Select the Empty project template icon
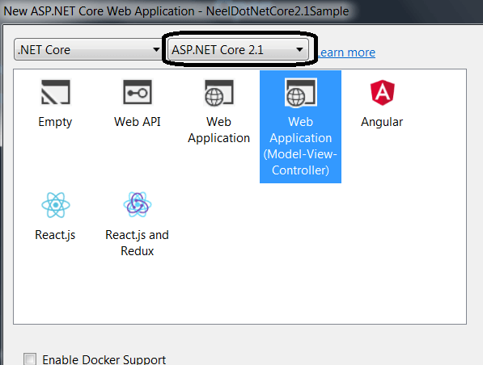 click(x=56, y=92)
